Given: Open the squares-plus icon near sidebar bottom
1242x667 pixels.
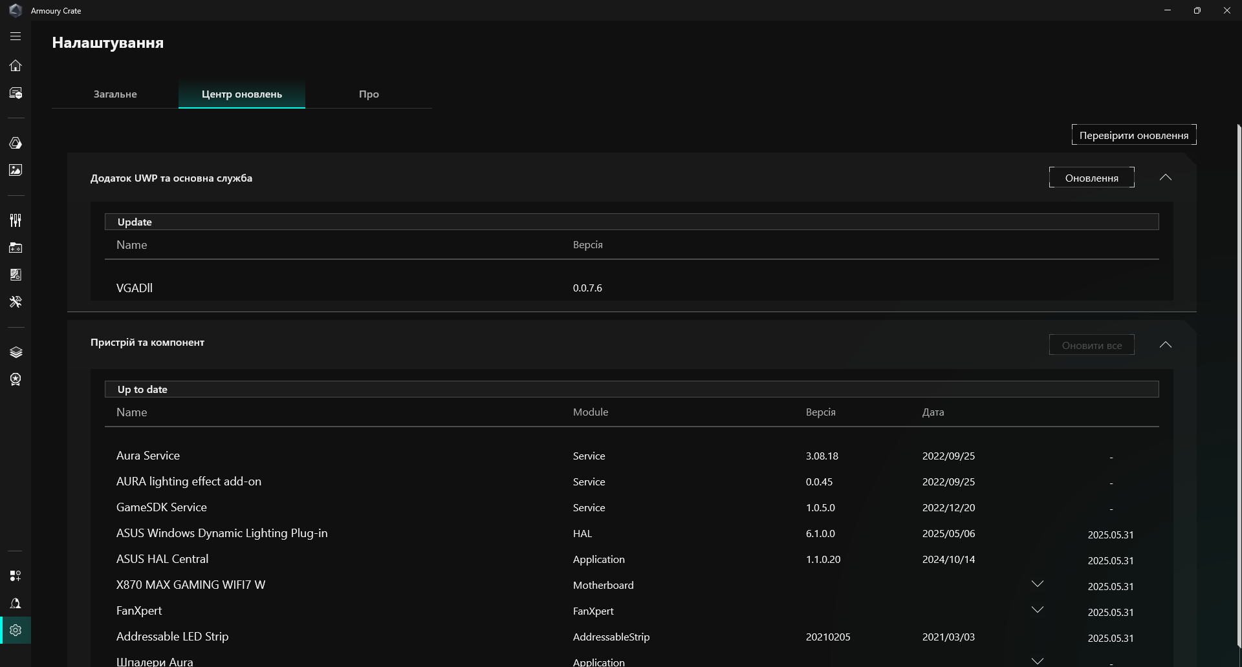Looking at the screenshot, I should (16, 576).
